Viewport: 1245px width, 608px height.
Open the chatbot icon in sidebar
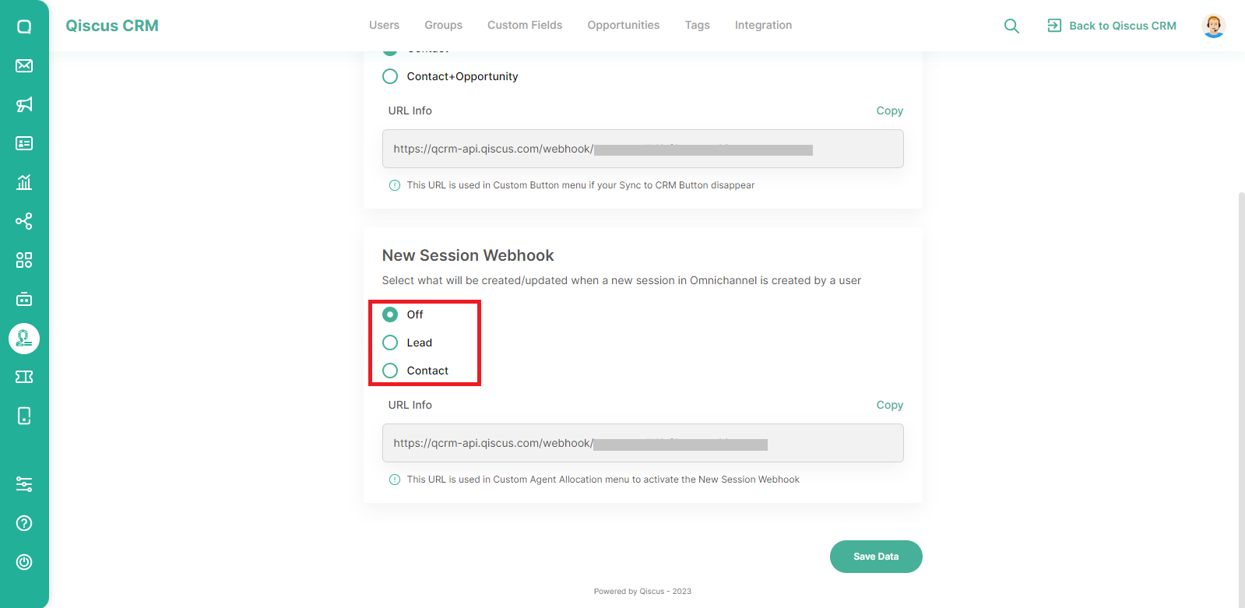(24, 299)
